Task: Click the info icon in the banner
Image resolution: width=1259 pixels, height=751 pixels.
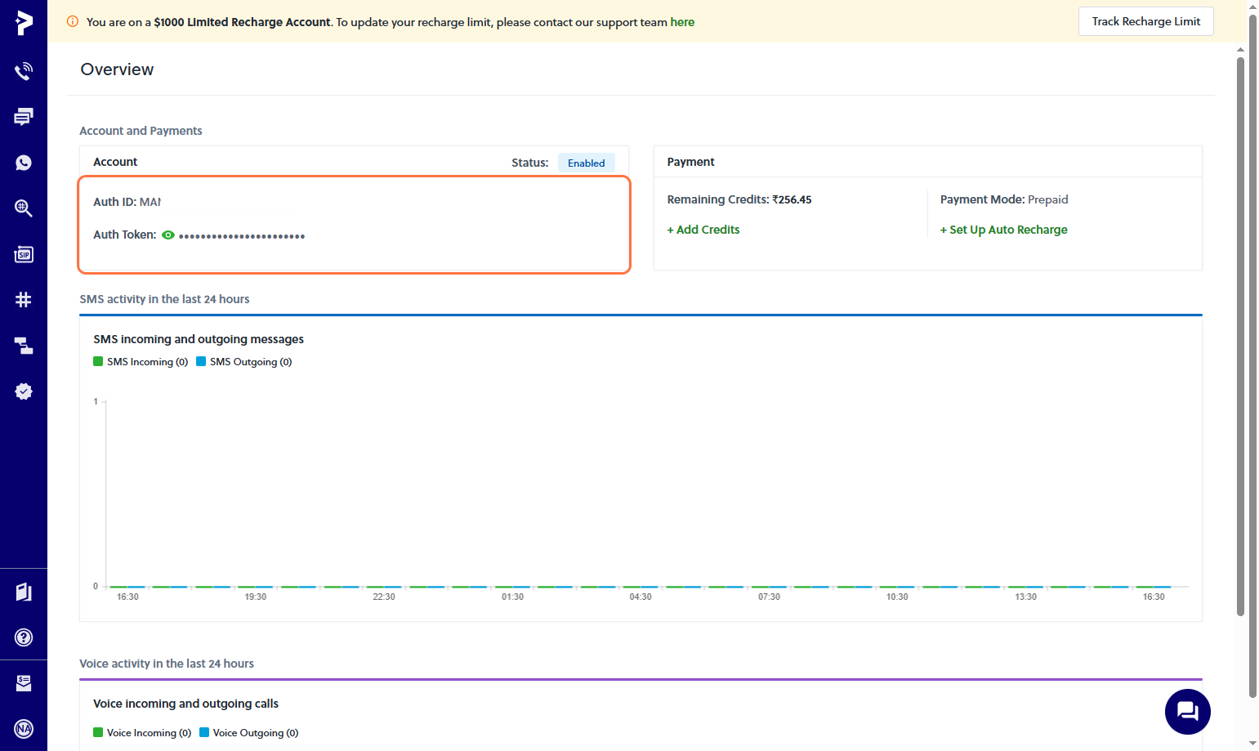Action: [x=73, y=21]
